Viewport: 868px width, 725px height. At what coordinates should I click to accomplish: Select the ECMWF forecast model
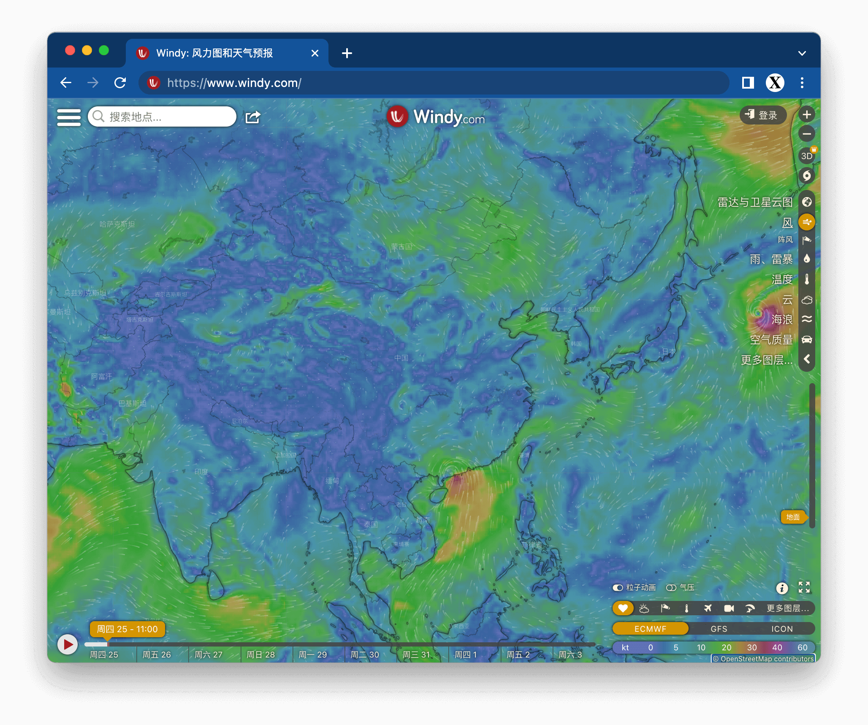point(651,628)
